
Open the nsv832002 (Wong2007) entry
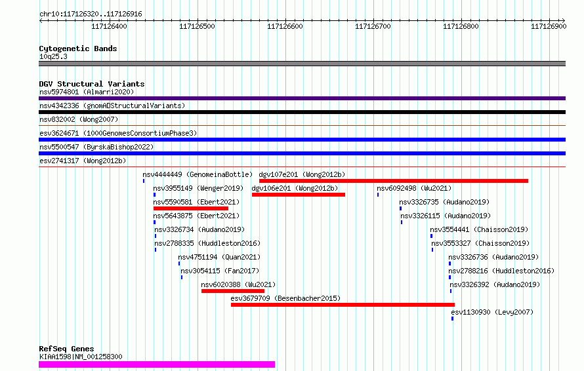[79, 119]
